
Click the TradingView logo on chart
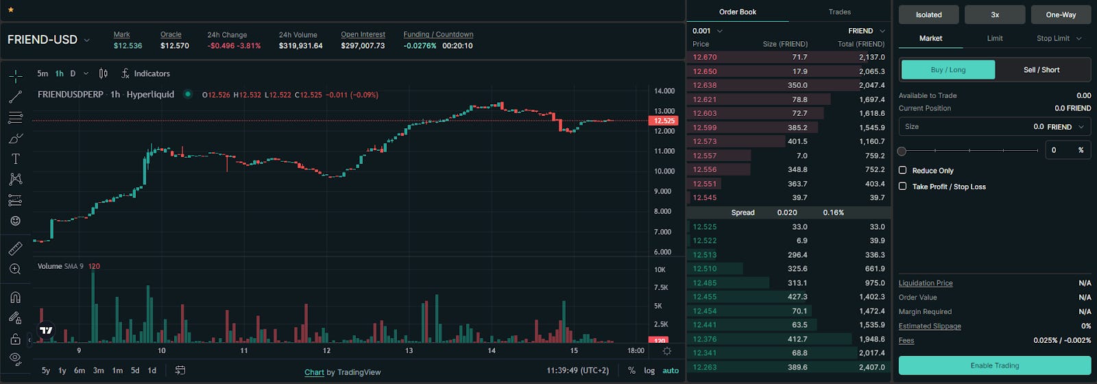(x=46, y=331)
